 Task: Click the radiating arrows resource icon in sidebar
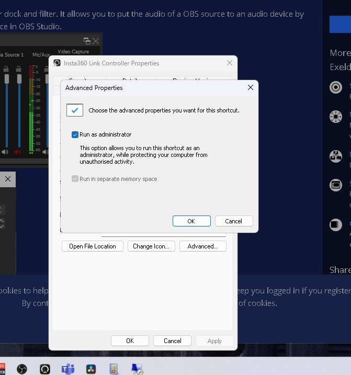[x=336, y=117]
